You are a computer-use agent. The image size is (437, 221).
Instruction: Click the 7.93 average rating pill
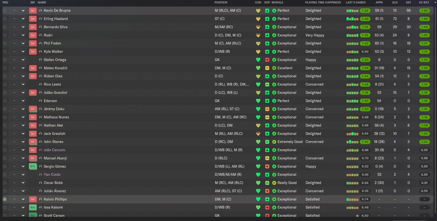point(424,11)
